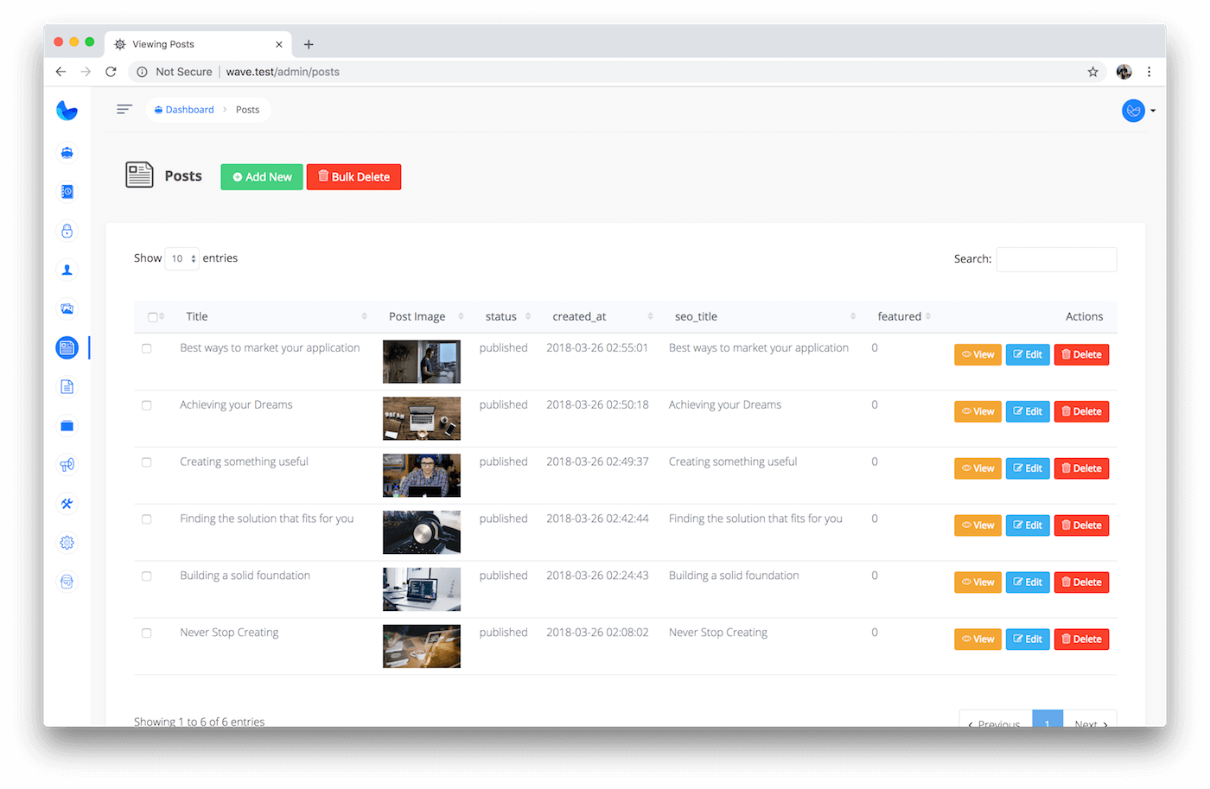The image size is (1210, 789).
Task: Open the Media image icon in sidebar
Action: (x=67, y=309)
